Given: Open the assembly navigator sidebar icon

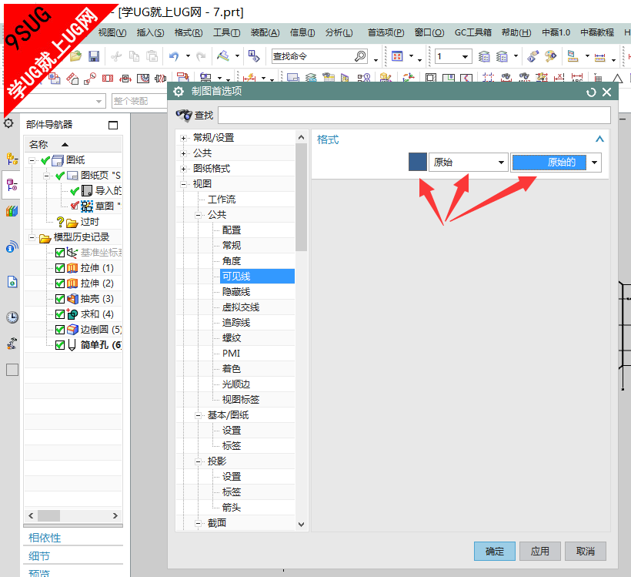Looking at the screenshot, I should point(12,159).
